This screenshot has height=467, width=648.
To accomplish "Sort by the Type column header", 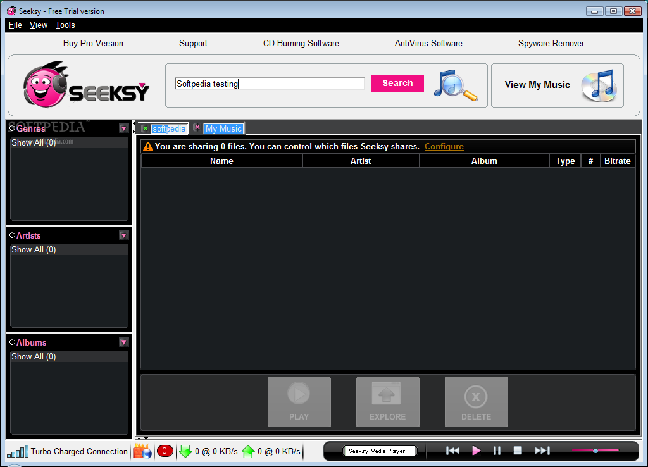I will click(x=565, y=161).
